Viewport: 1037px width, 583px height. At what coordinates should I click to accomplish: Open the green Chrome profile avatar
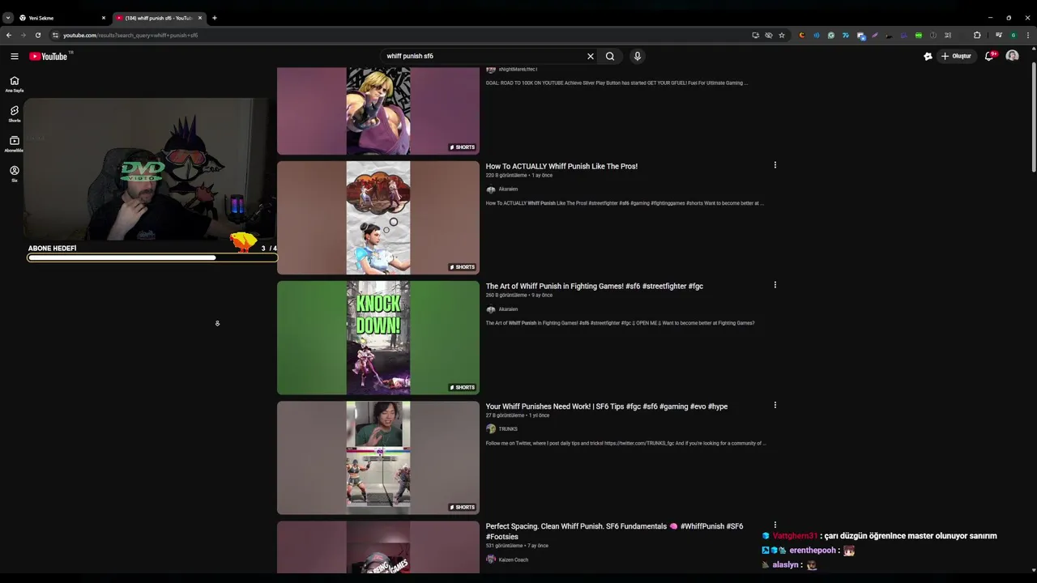coord(1014,35)
